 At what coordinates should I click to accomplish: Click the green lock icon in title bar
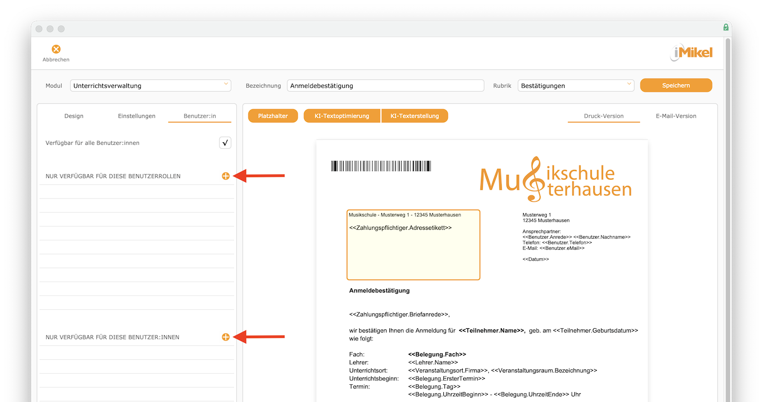(726, 27)
